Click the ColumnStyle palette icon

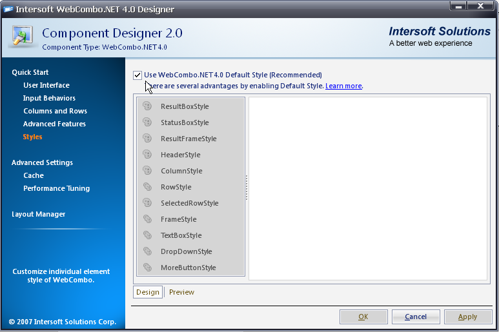click(x=147, y=171)
